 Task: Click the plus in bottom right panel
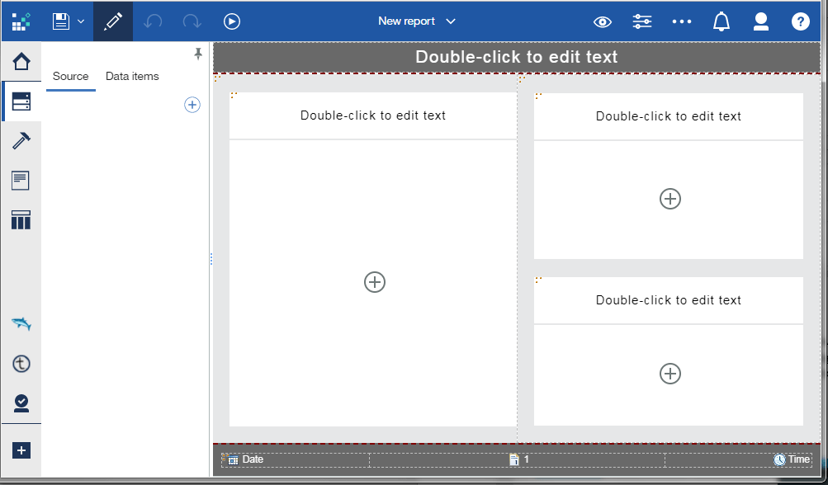[x=670, y=374]
